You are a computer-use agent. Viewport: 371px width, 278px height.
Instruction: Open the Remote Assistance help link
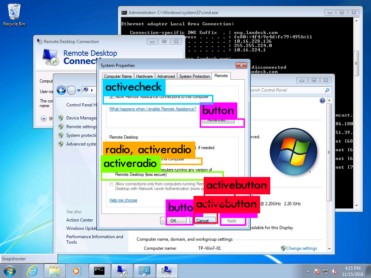click(153, 109)
